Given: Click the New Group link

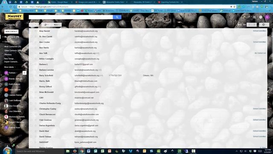Looking at the screenshot, I should [x=9, y=59].
